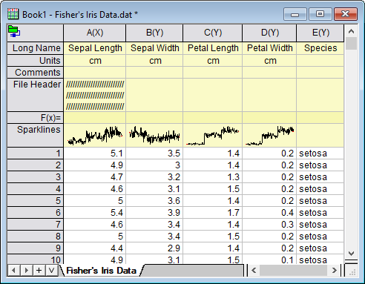The width and height of the screenshot is (365, 284).
Task: Minimize the Book1 window
Action: [295, 14]
